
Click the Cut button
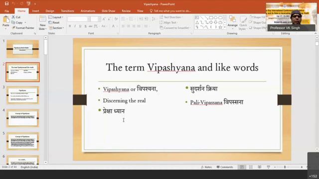16,17
